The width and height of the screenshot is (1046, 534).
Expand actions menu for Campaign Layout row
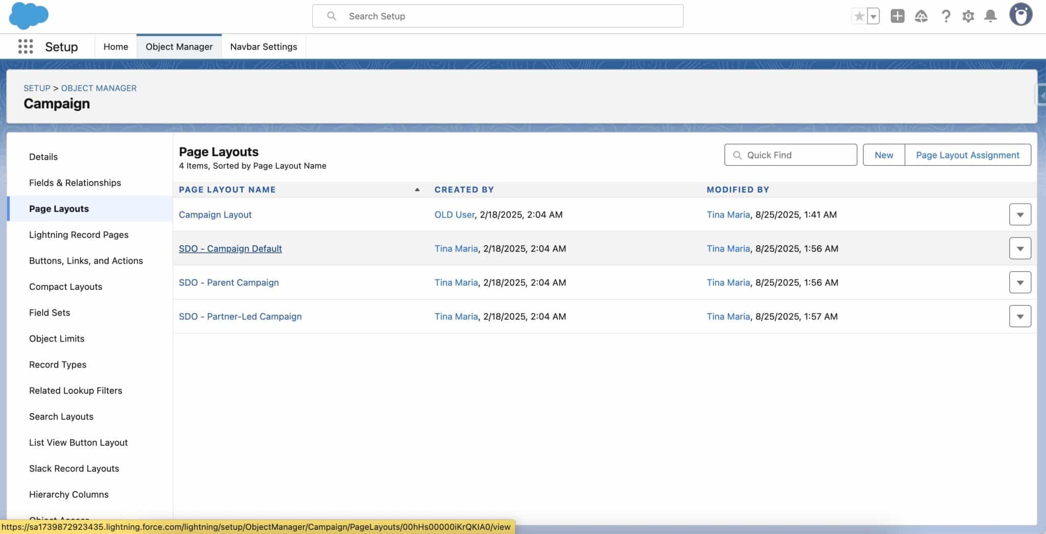coord(1020,215)
